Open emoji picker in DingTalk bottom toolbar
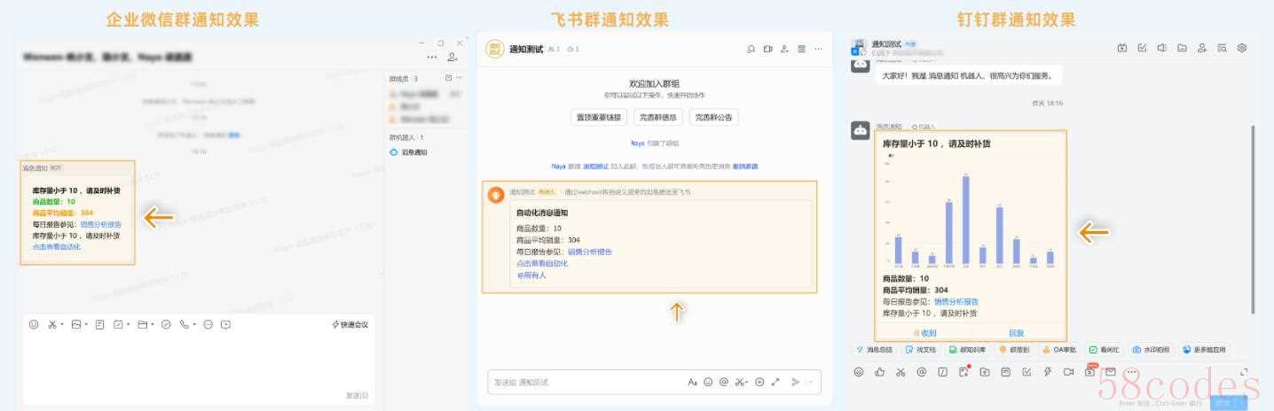The height and width of the screenshot is (411, 1274). [x=859, y=372]
